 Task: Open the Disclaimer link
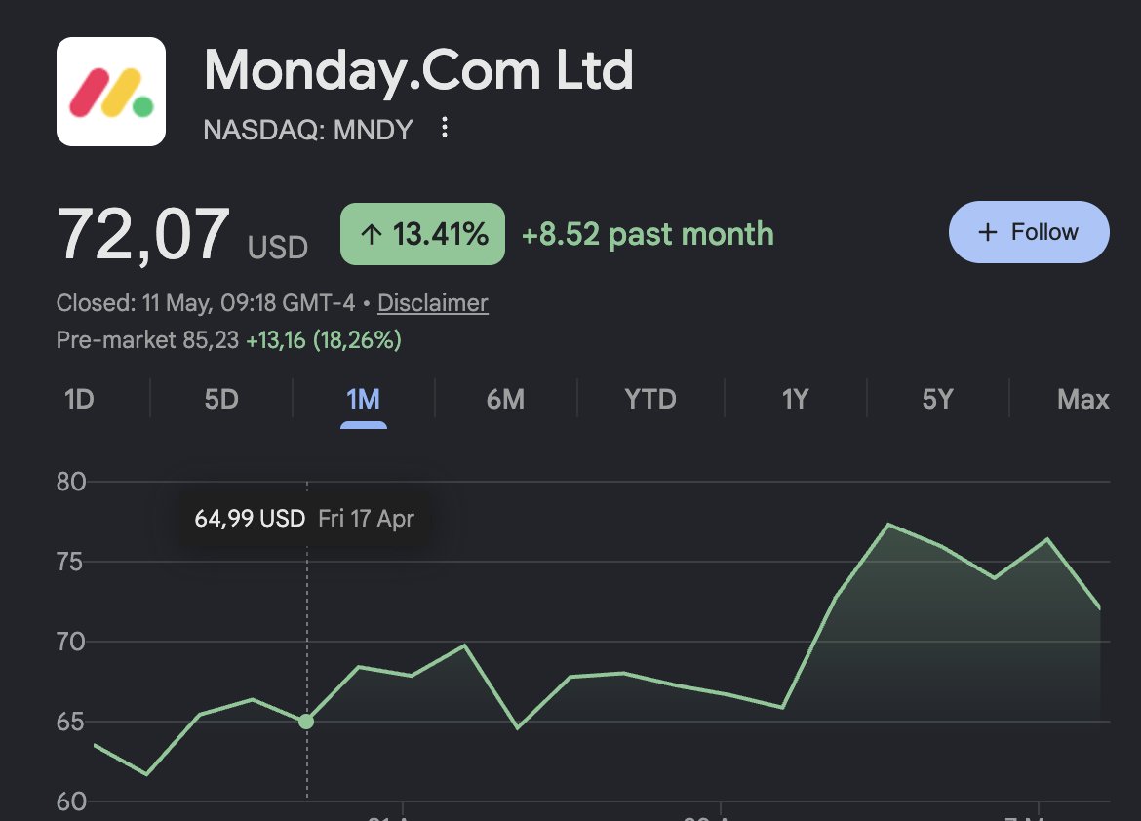click(x=433, y=303)
